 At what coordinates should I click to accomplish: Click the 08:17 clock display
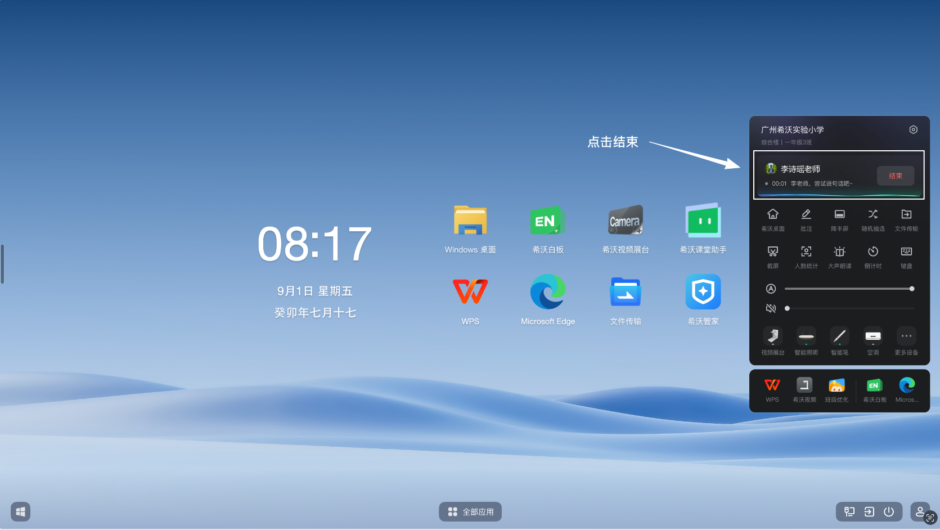click(x=314, y=244)
